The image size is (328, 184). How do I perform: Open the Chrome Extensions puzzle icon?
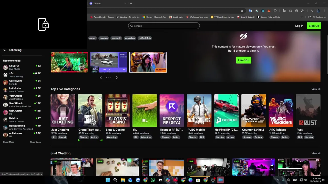[x=275, y=11]
